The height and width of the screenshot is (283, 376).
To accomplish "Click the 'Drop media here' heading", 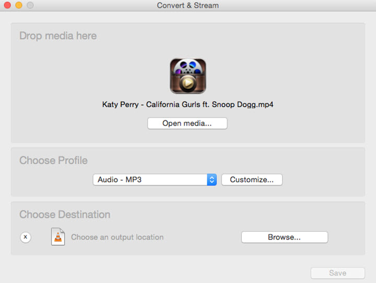I will tap(58, 36).
